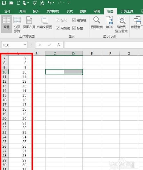Select row header 20
This screenshot has width=143, height=170.
click(4, 119)
